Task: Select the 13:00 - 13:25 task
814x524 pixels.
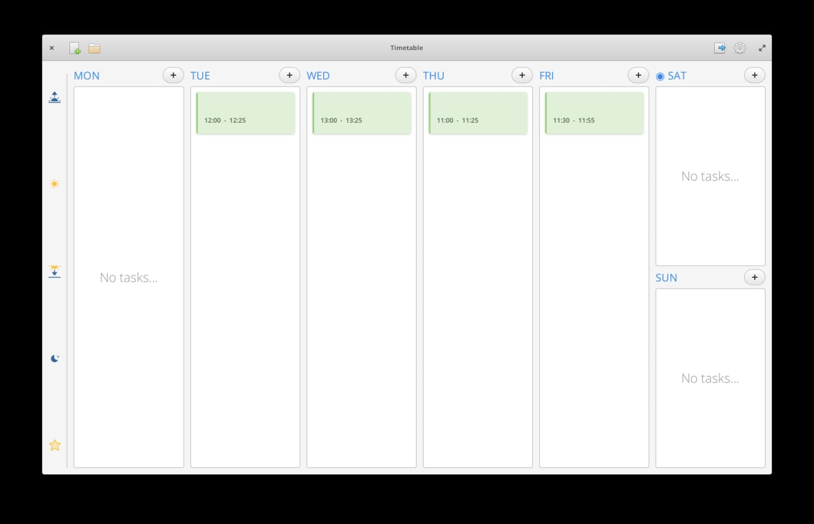Action: (362, 113)
